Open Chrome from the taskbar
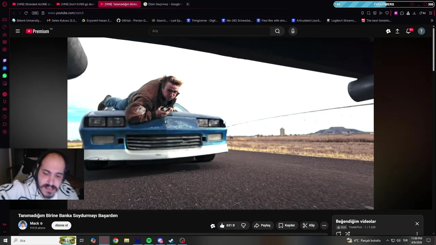The height and width of the screenshot is (245, 436). [x=115, y=241]
